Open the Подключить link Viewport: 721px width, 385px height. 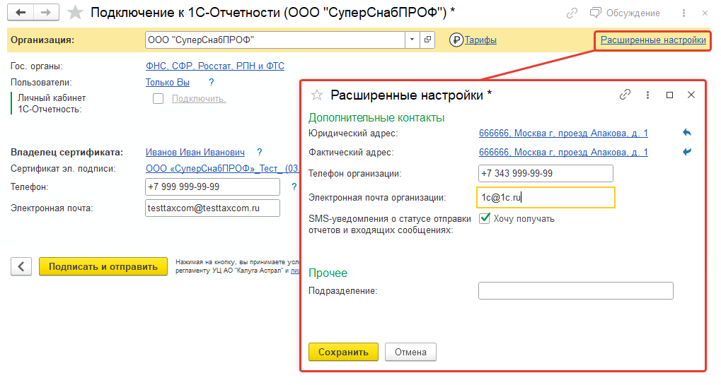pyautogui.click(x=199, y=99)
